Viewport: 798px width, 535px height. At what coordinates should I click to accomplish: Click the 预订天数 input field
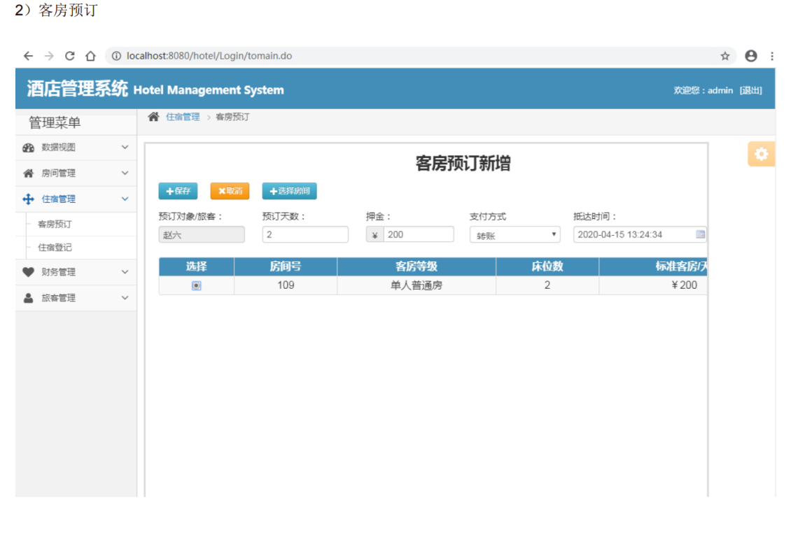[305, 234]
